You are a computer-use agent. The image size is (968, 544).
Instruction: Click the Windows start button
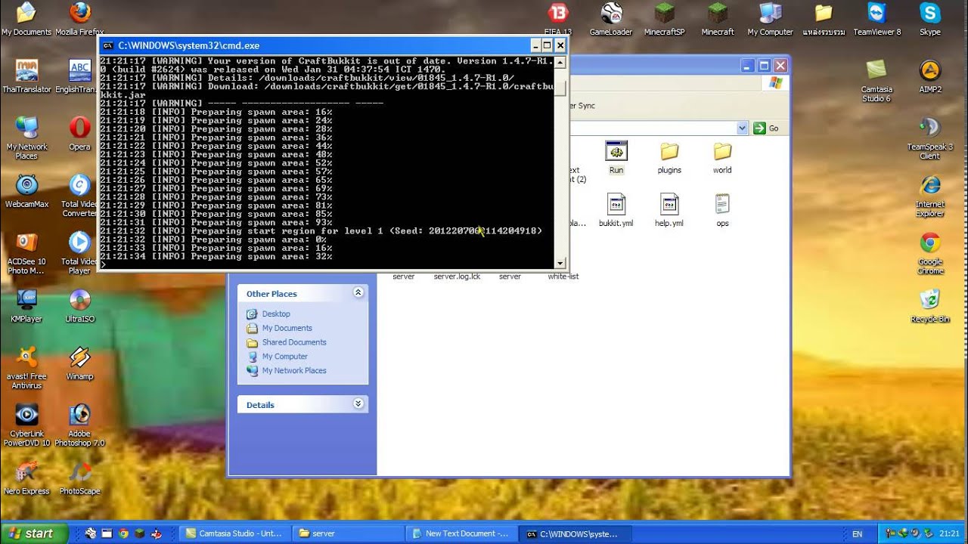[34, 533]
